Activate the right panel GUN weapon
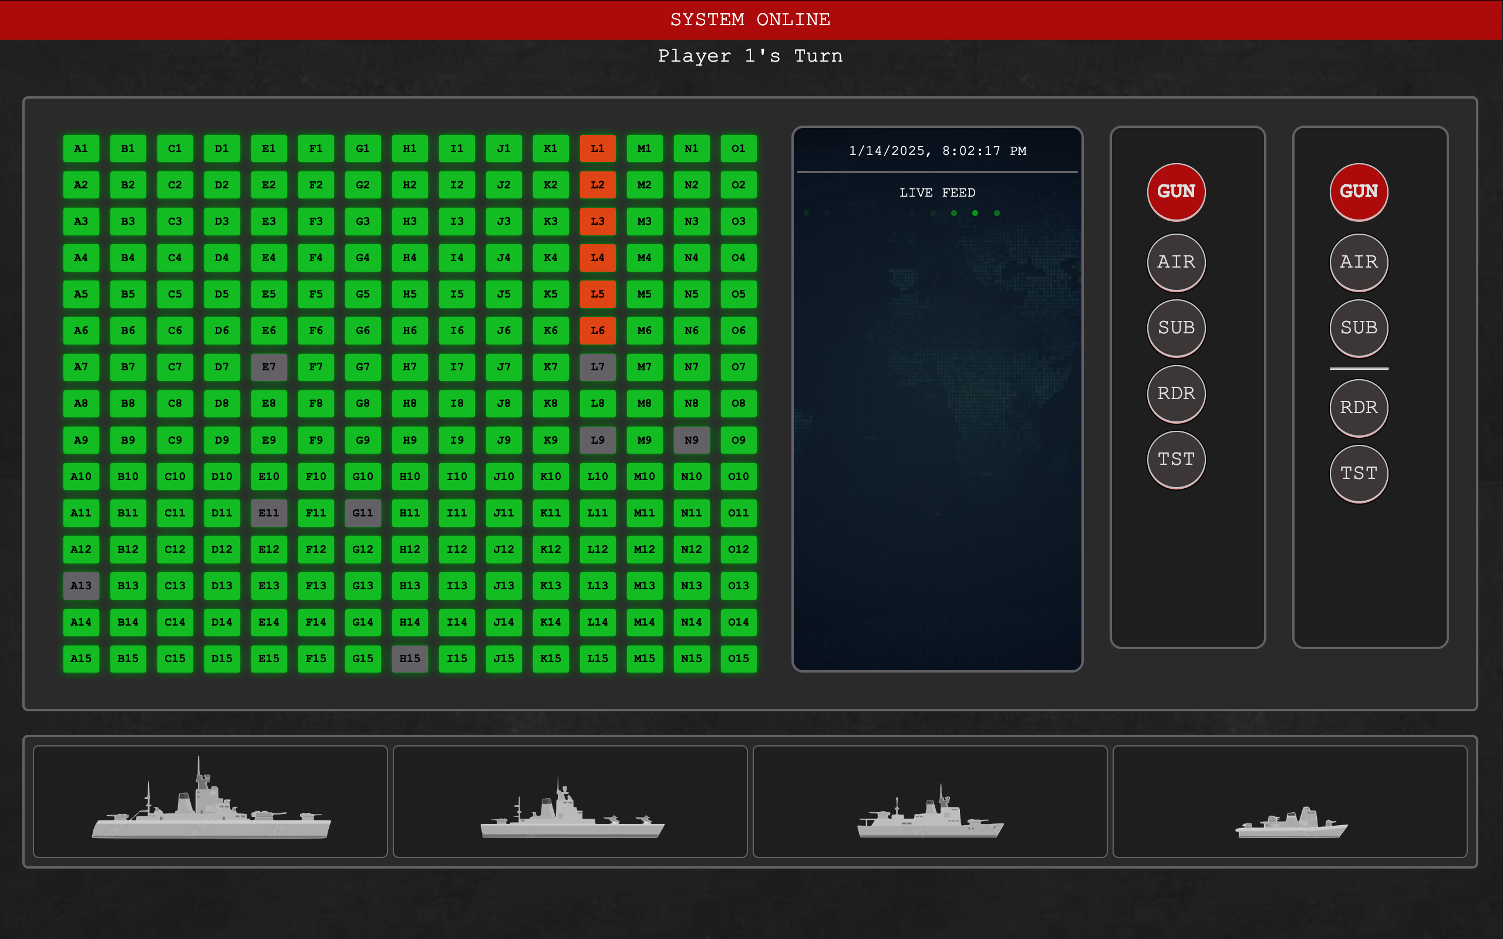Screen dimensions: 1503x939 [x=1359, y=192]
